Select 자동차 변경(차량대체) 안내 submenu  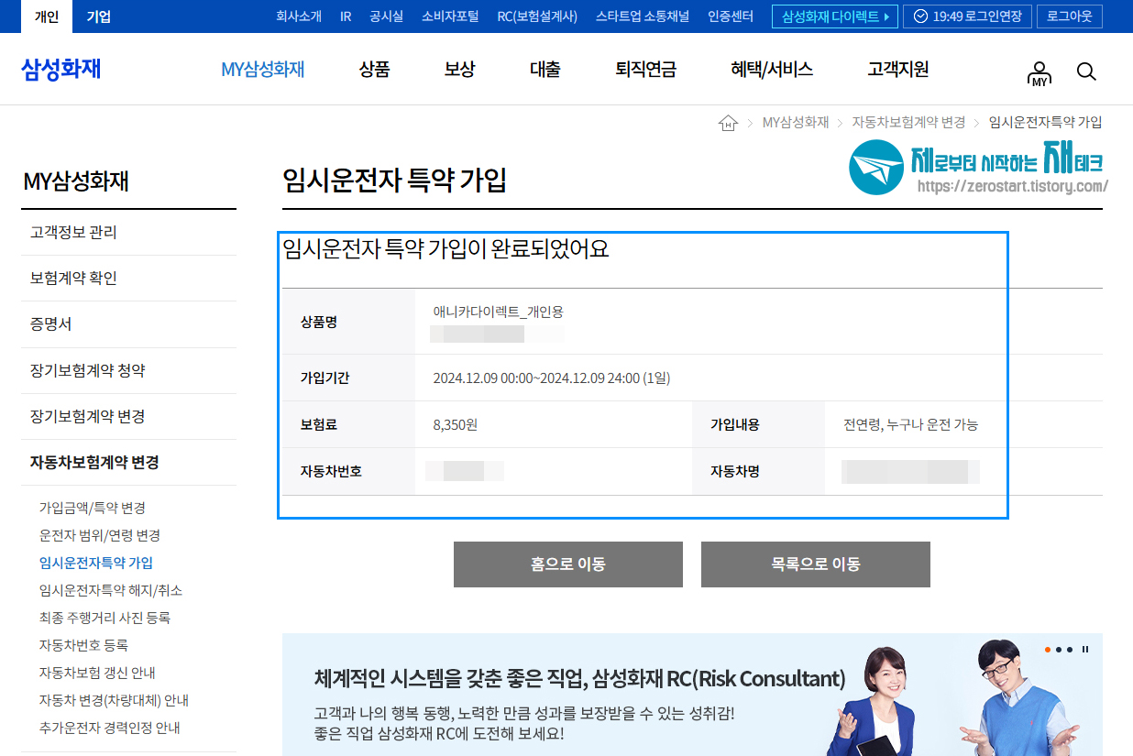pos(114,700)
